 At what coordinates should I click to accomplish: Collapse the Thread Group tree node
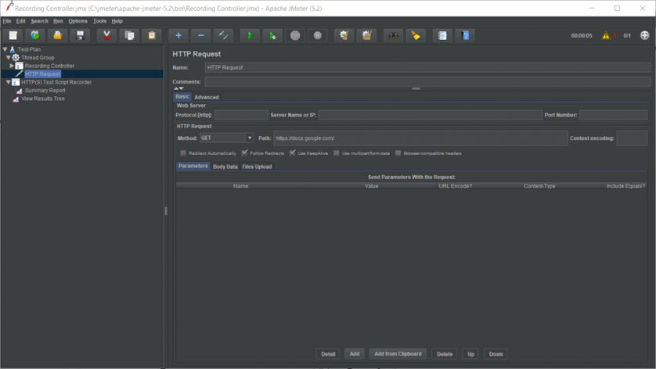(9, 57)
